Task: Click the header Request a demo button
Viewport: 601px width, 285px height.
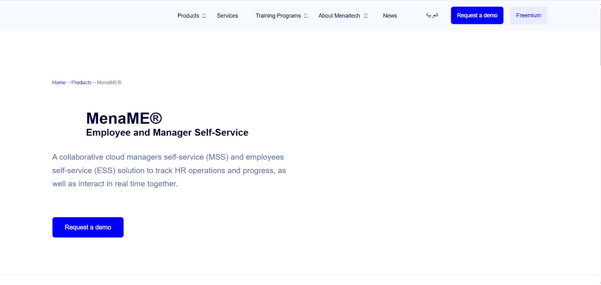Action: 477,15
